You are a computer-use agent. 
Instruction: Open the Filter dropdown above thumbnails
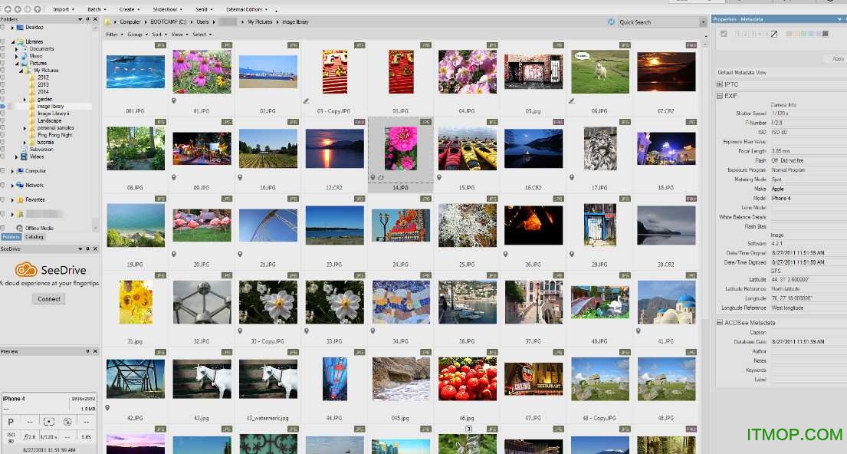113,35
